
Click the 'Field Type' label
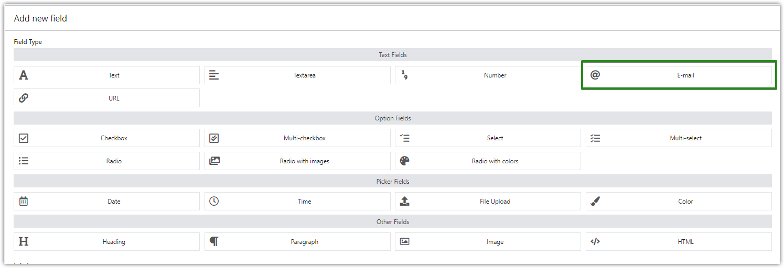28,42
